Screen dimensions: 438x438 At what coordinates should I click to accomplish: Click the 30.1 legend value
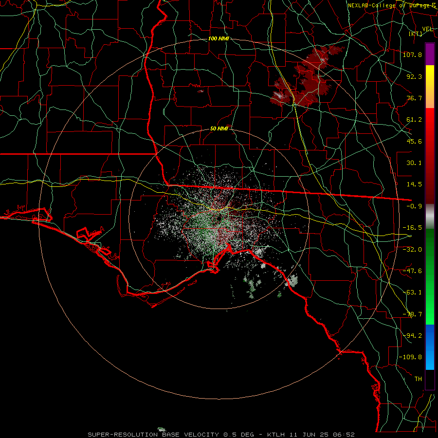click(414, 163)
